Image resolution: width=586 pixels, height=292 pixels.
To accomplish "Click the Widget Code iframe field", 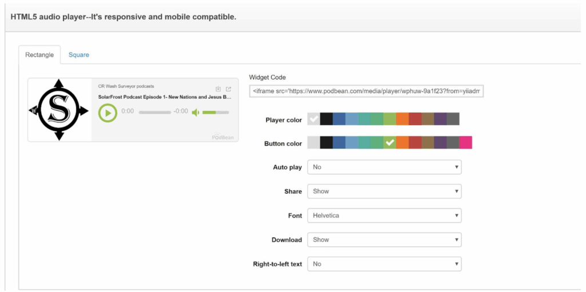I will coord(366,91).
